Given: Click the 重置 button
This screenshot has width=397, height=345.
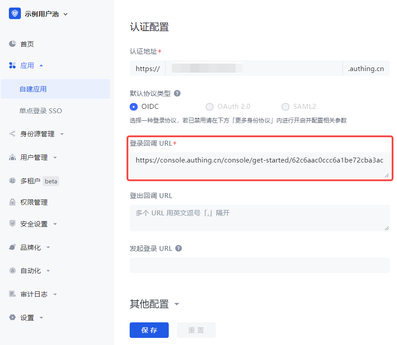Looking at the screenshot, I should (x=196, y=330).
